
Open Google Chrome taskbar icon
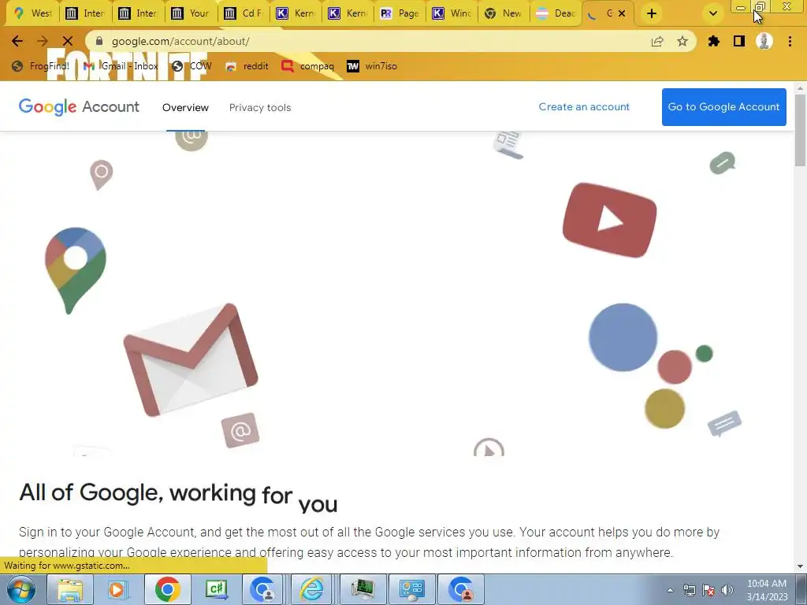[x=167, y=589]
